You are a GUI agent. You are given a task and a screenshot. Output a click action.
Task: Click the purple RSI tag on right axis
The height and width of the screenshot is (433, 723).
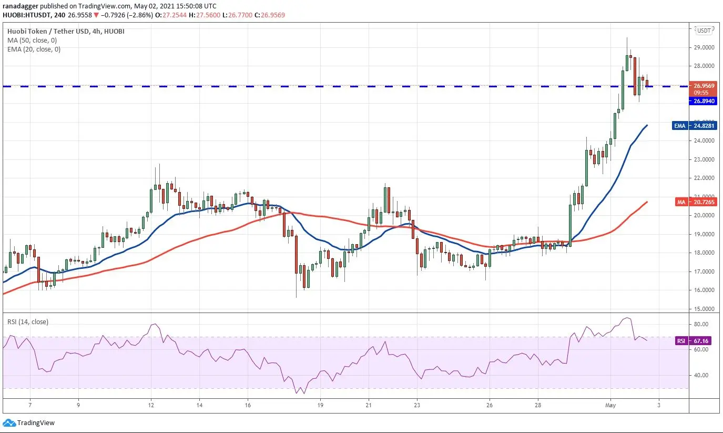pos(681,341)
